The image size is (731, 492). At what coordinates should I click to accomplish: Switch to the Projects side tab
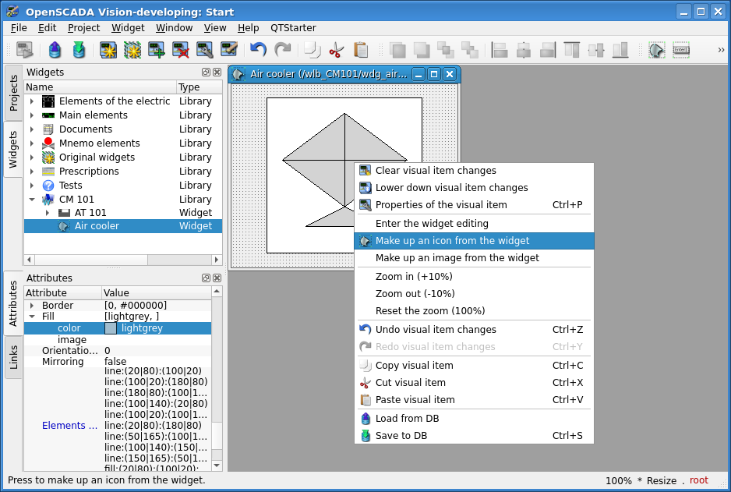pos(13,92)
